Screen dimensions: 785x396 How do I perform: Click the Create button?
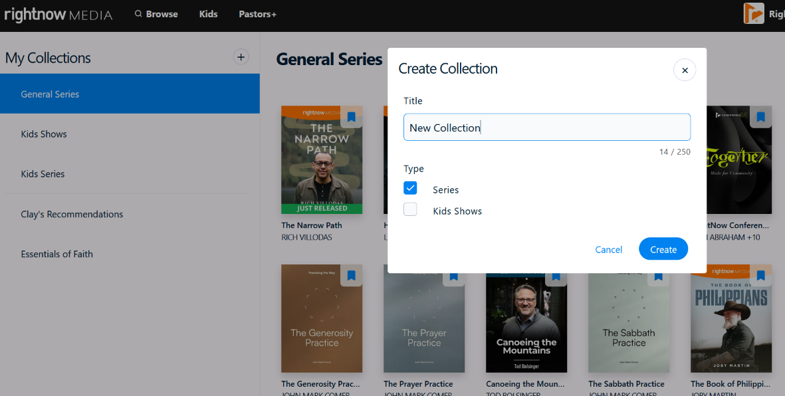pyautogui.click(x=663, y=248)
